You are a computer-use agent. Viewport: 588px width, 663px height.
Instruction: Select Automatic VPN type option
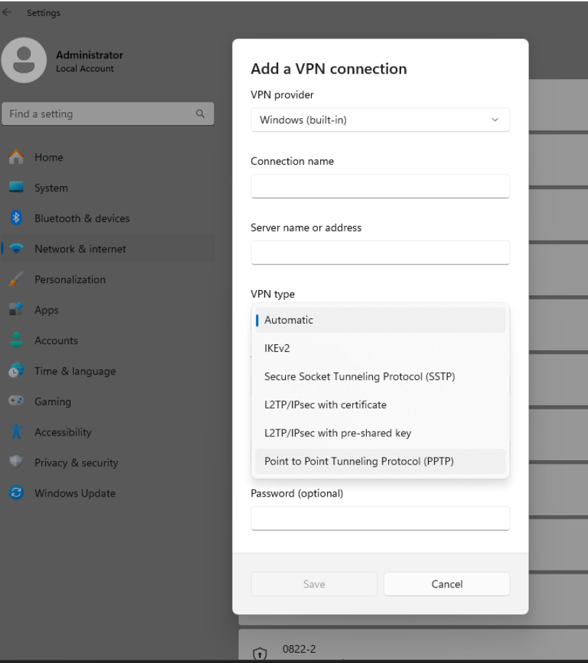(x=380, y=320)
